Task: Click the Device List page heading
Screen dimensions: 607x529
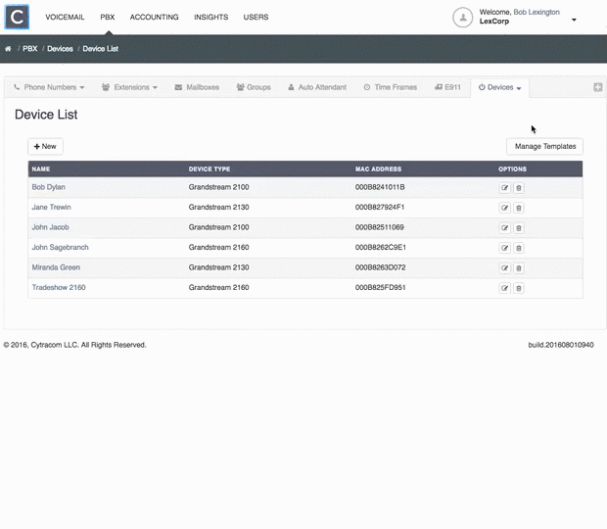Action: click(x=46, y=115)
